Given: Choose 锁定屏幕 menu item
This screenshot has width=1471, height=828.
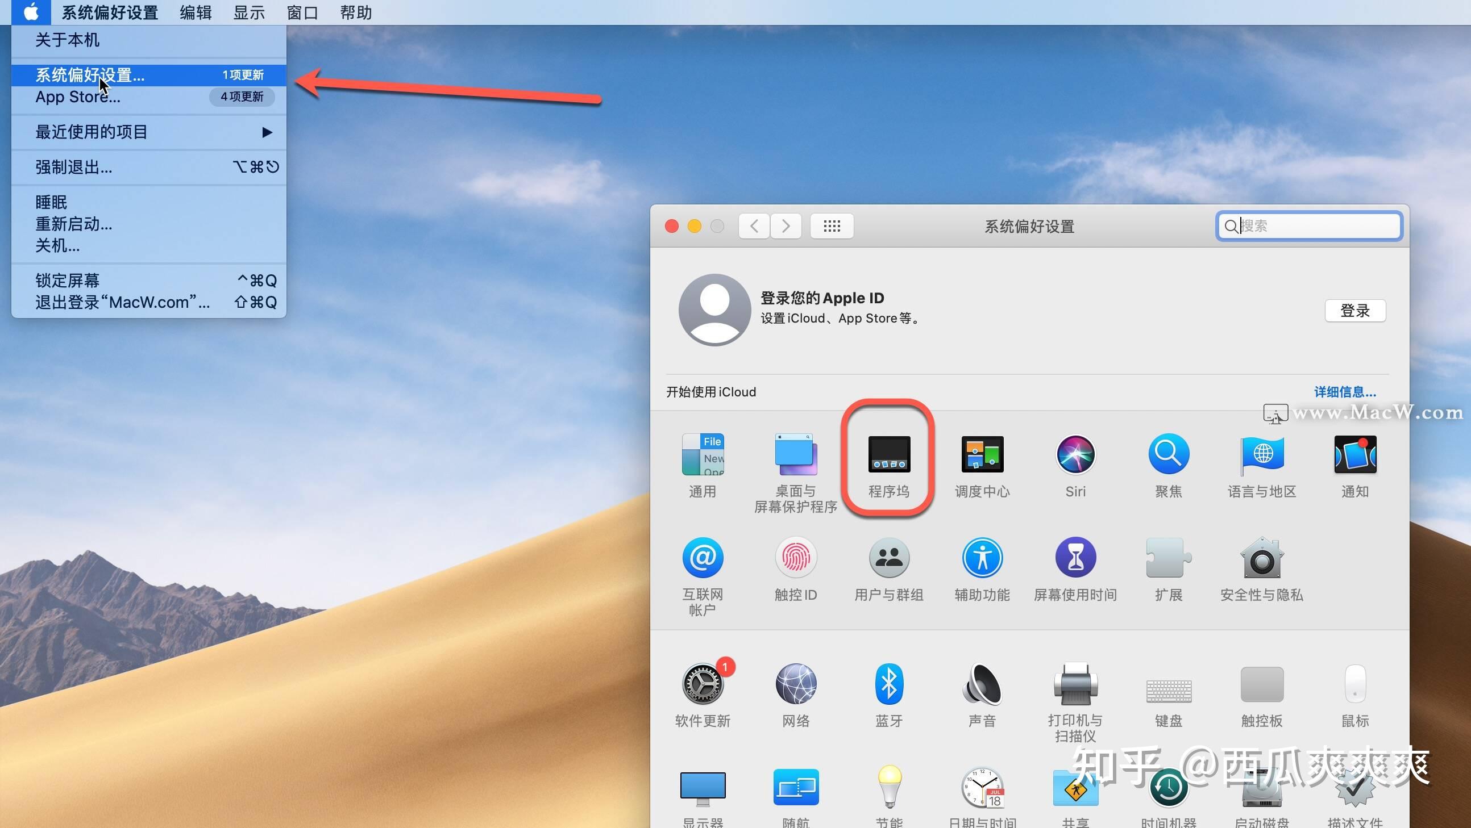Looking at the screenshot, I should (x=148, y=280).
